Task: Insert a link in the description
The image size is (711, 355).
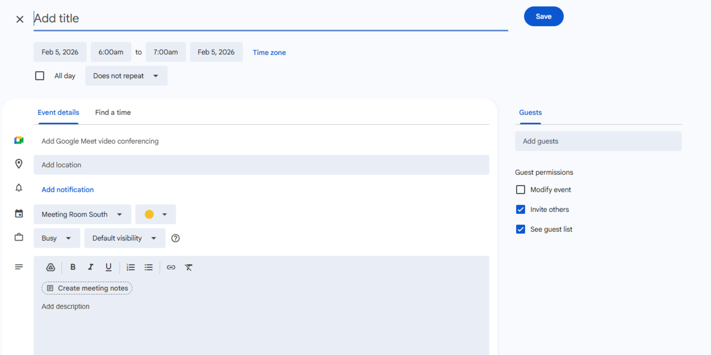Action: (171, 267)
